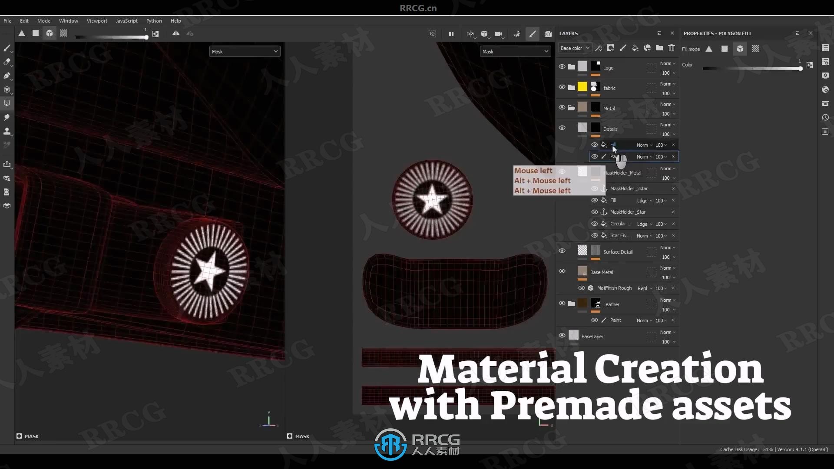Toggle visibility of MatFinish Rough filter
This screenshot has height=469, width=834.
pyautogui.click(x=582, y=288)
